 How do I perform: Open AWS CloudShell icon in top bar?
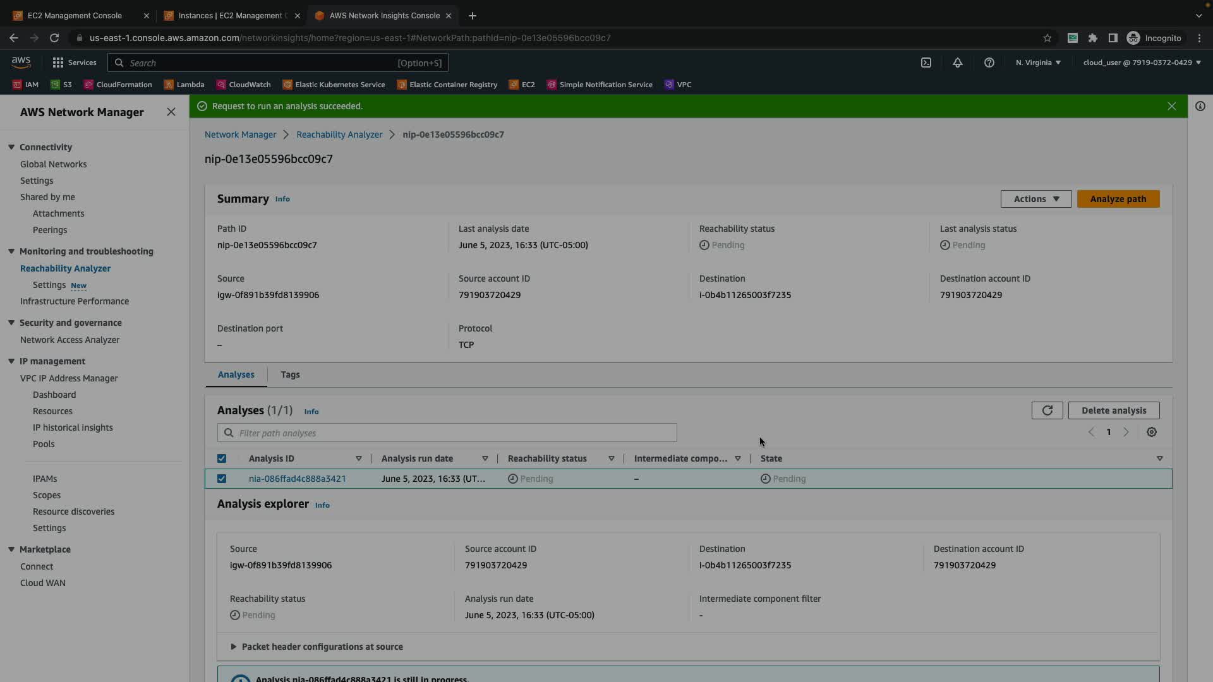[926, 63]
